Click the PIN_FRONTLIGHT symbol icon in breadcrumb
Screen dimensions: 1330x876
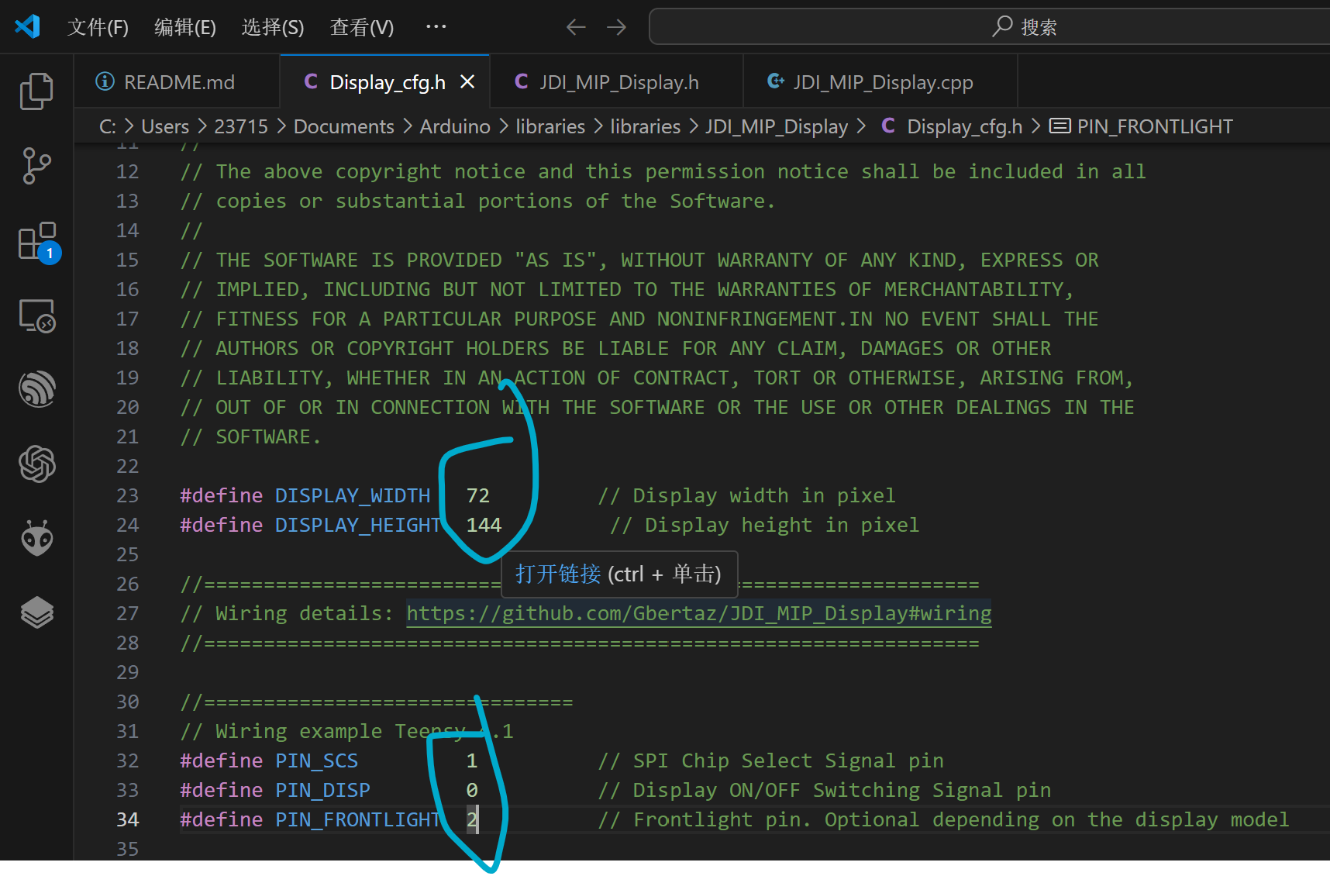tap(1060, 126)
